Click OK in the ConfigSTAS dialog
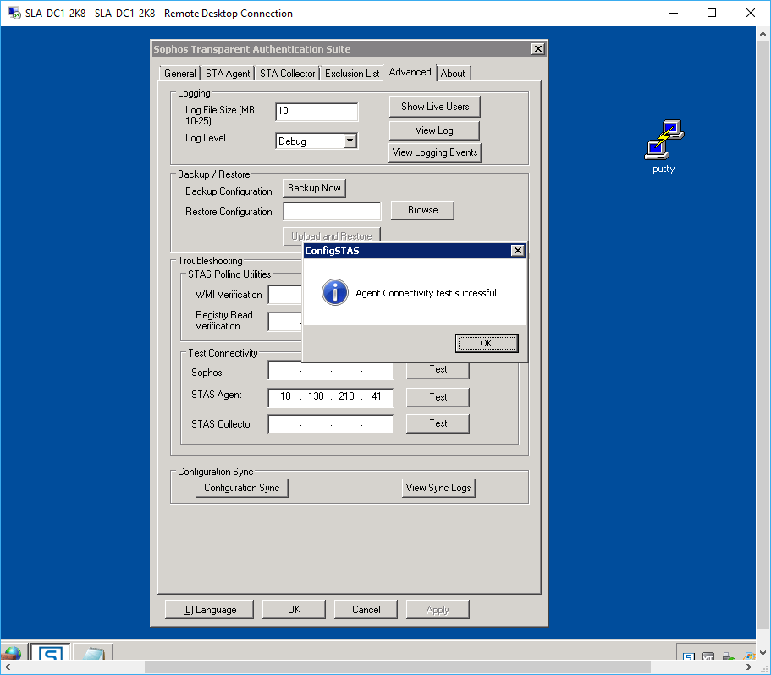This screenshot has height=675, width=771. pos(487,343)
